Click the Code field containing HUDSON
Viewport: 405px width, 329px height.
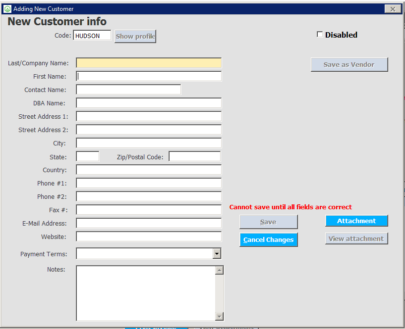pos(92,36)
